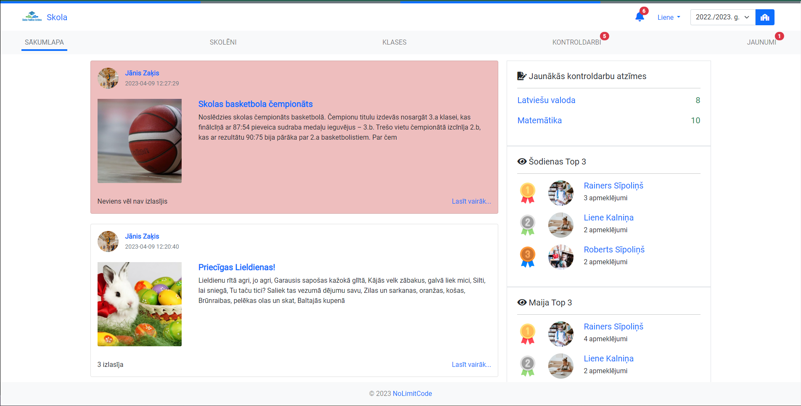Go to the Jaunumi tab

point(761,42)
